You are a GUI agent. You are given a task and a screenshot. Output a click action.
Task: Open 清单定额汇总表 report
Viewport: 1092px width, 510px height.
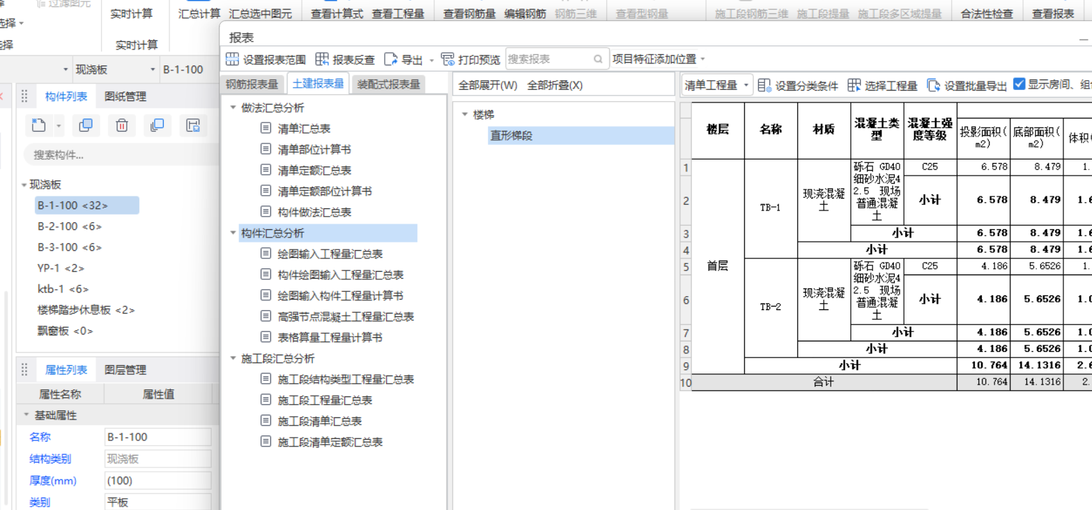point(314,171)
